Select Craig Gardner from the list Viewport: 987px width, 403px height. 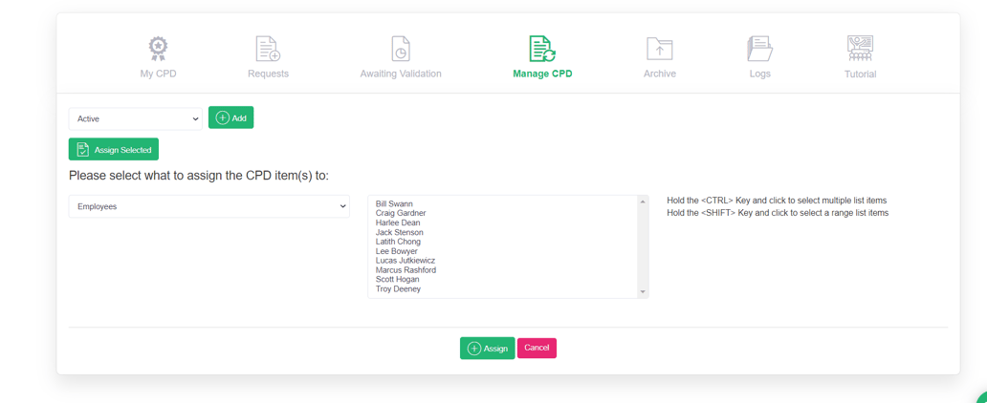[401, 213]
